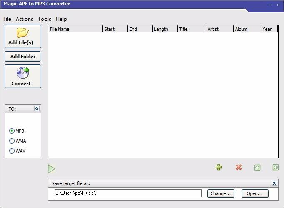Click the target path input field
The width and height of the screenshot is (284, 208).
[x=128, y=193]
